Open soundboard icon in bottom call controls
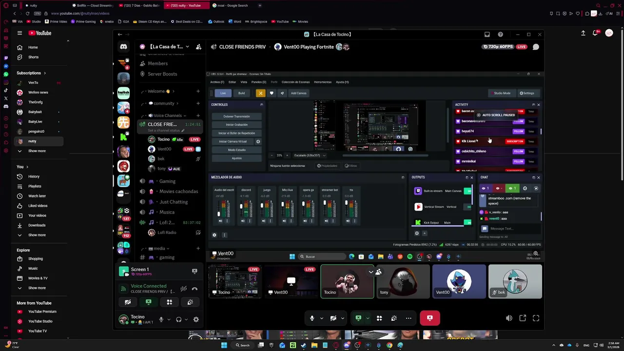The image size is (624, 351). coord(393,318)
